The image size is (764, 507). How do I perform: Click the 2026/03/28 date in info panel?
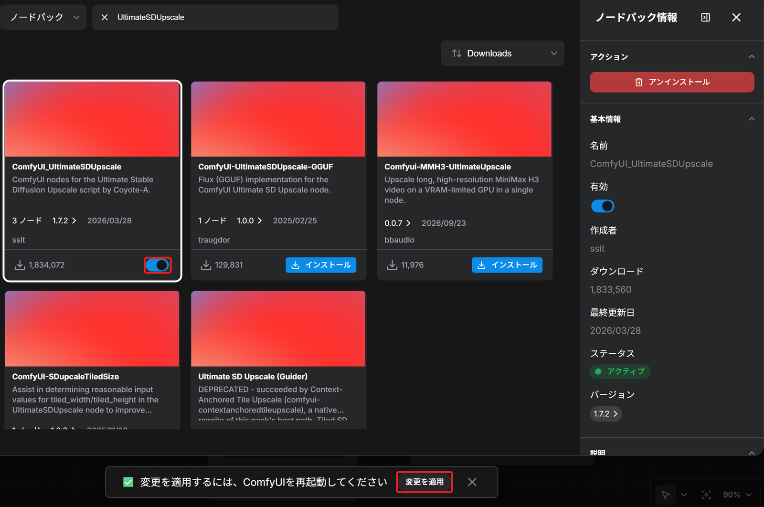615,331
